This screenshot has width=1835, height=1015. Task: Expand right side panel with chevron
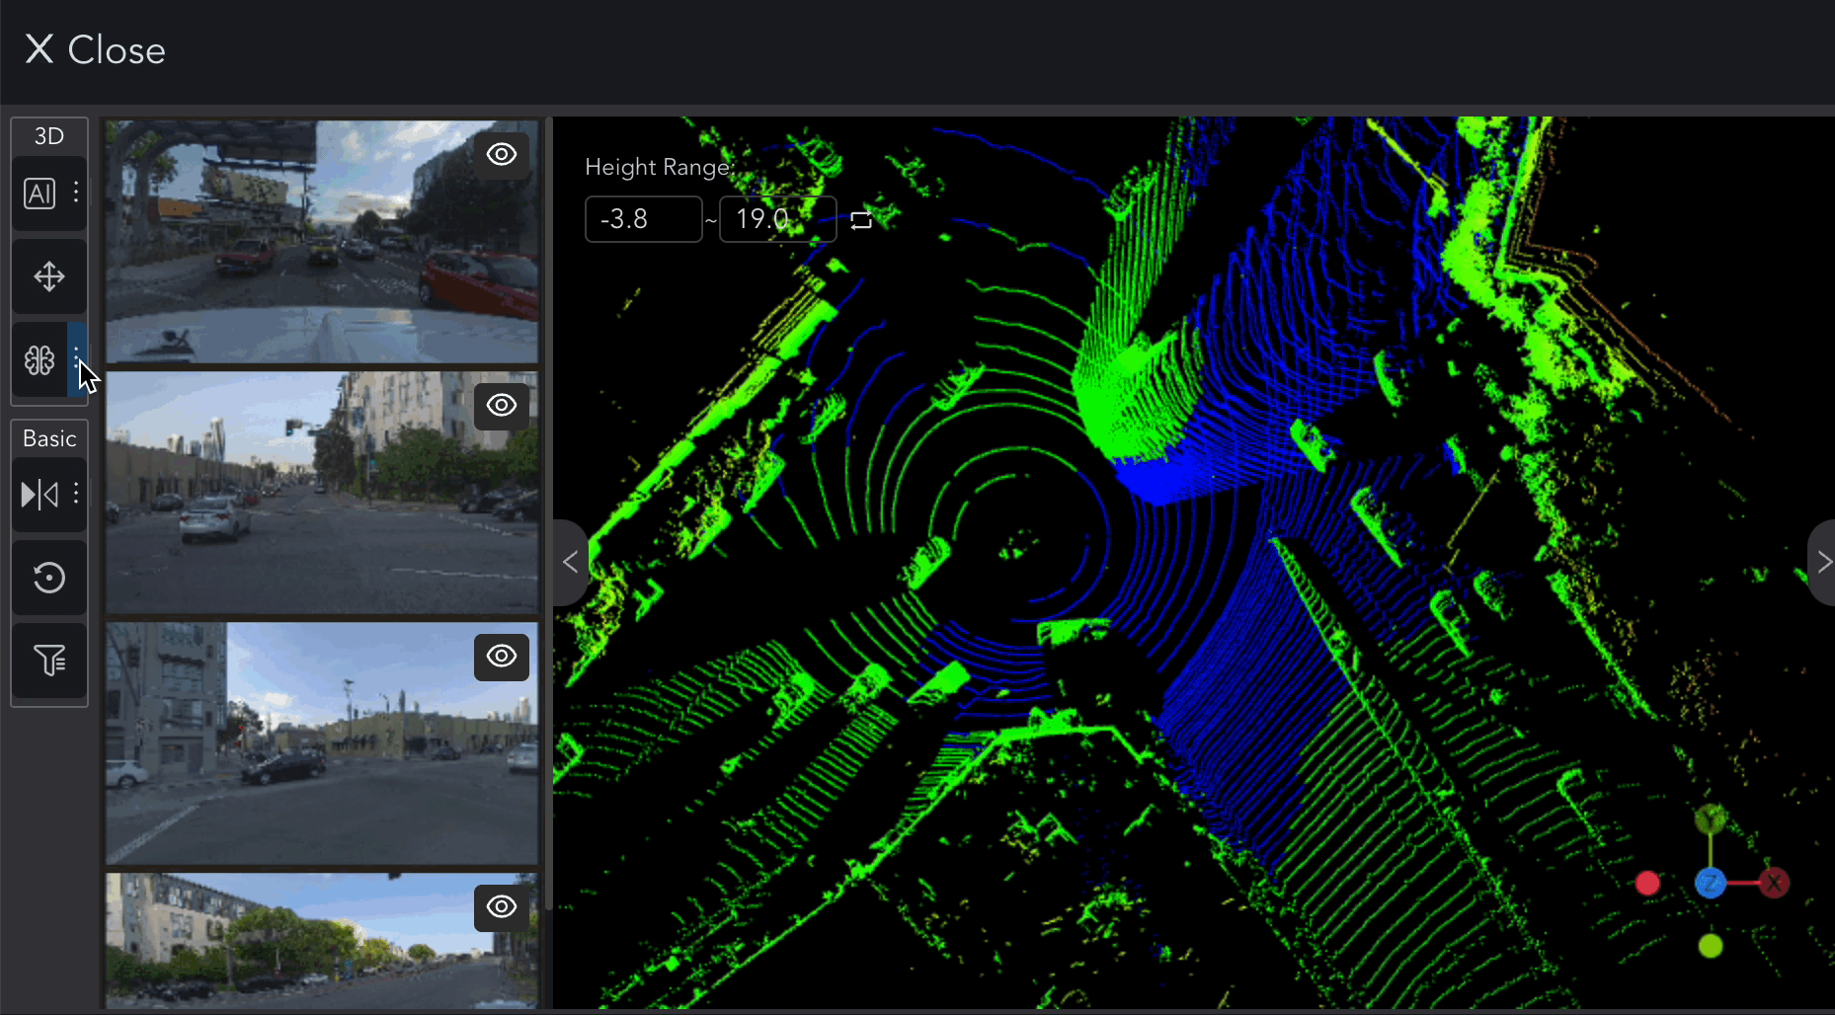1823,563
